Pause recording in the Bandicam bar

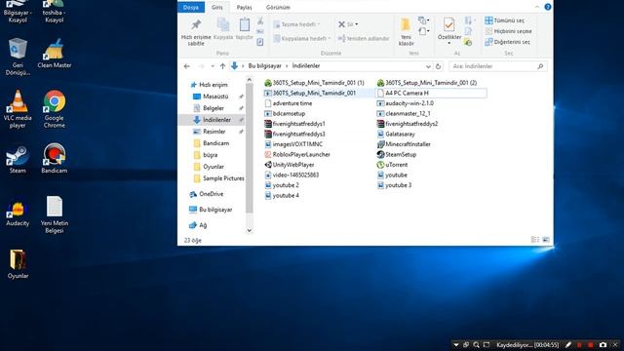(x=579, y=345)
